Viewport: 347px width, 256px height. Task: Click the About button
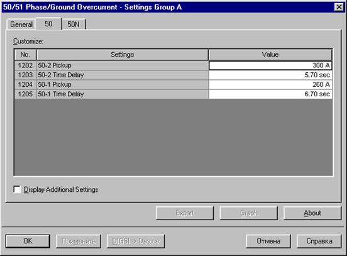click(312, 213)
